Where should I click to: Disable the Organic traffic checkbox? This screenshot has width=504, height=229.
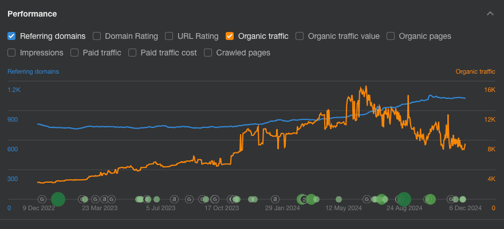230,36
